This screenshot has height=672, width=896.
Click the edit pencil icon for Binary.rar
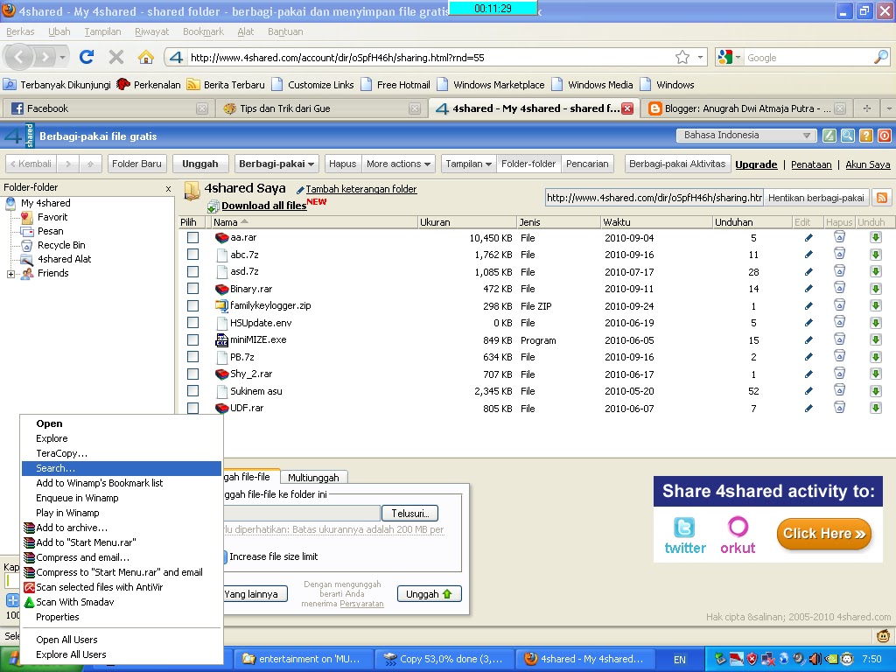808,289
